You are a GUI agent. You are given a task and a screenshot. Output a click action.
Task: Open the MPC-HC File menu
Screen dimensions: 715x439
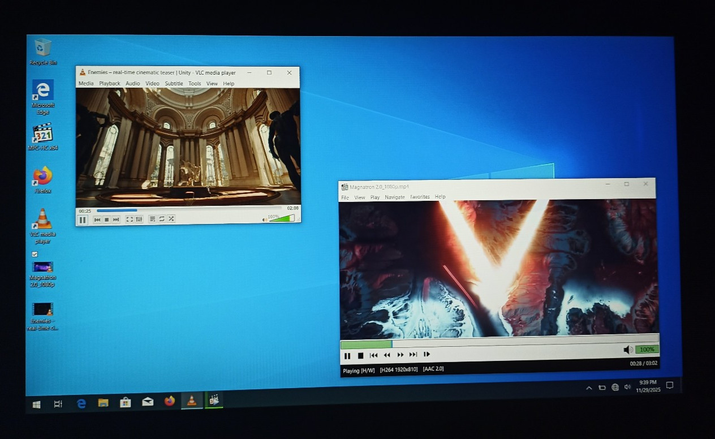coord(345,197)
